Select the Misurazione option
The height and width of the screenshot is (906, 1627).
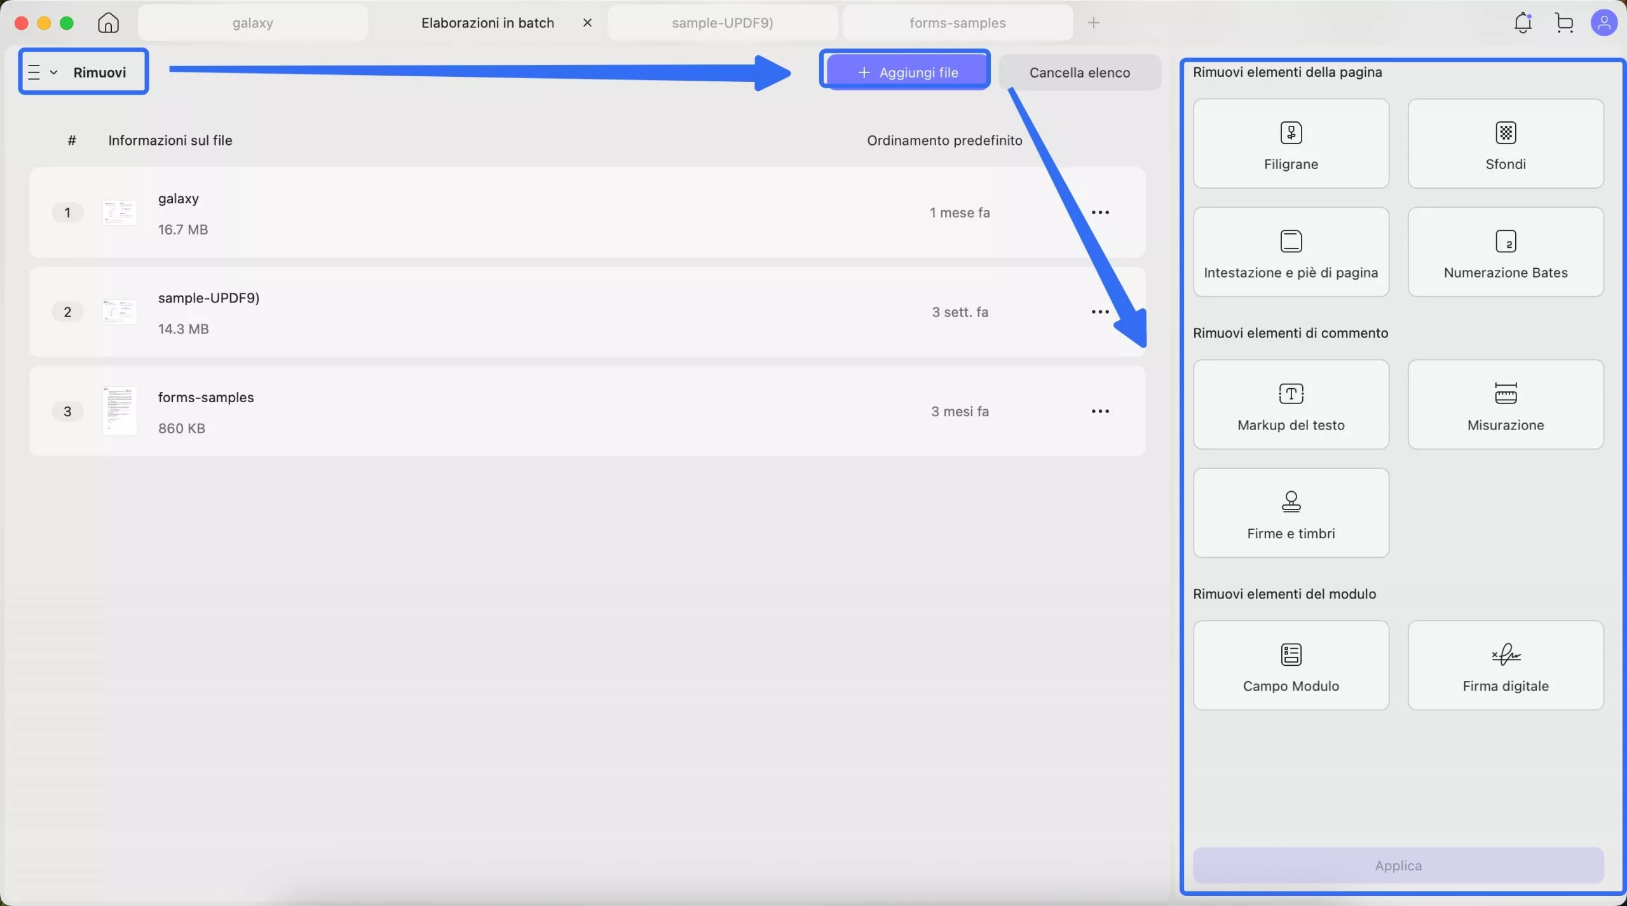point(1505,405)
